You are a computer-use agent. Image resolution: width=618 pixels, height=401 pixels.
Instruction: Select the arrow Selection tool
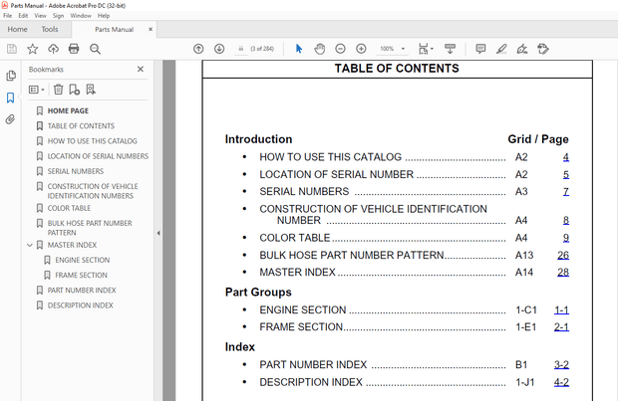[299, 49]
